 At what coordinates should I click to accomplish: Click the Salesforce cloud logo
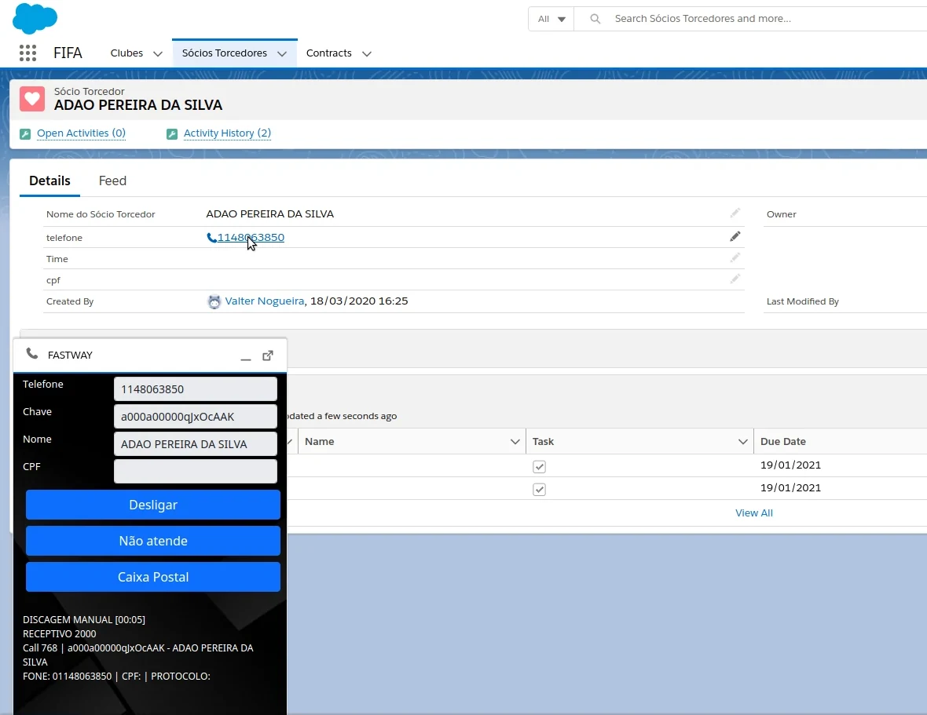click(x=35, y=18)
